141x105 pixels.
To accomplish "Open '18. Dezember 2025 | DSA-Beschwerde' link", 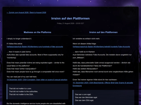I will pyautogui.click(x=103, y=84).
